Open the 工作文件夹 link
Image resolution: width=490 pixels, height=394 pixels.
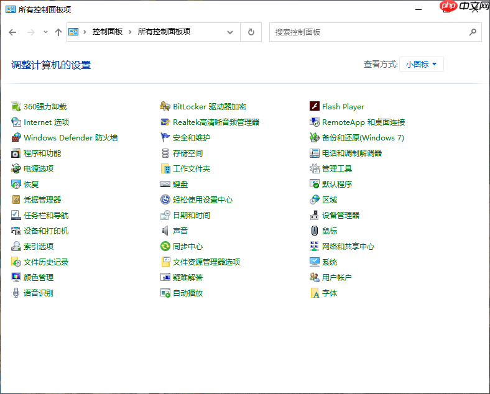[x=192, y=169]
